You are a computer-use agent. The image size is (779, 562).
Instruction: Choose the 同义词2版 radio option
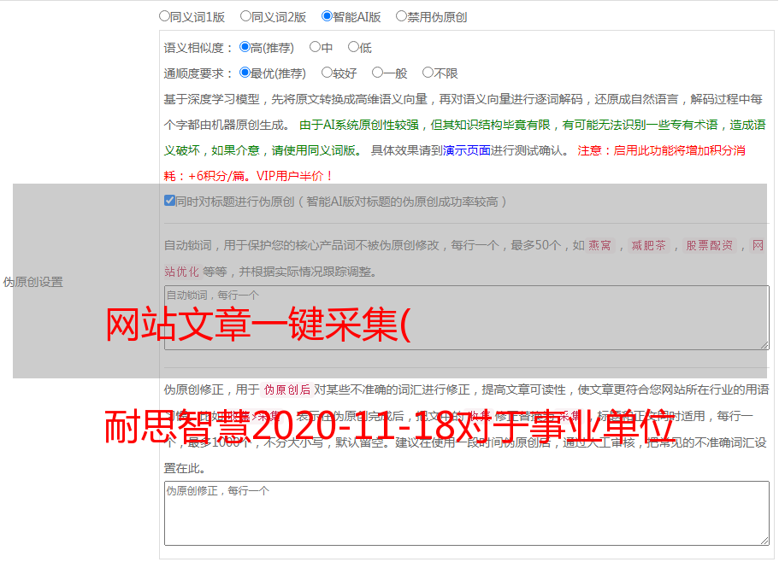tap(245, 16)
